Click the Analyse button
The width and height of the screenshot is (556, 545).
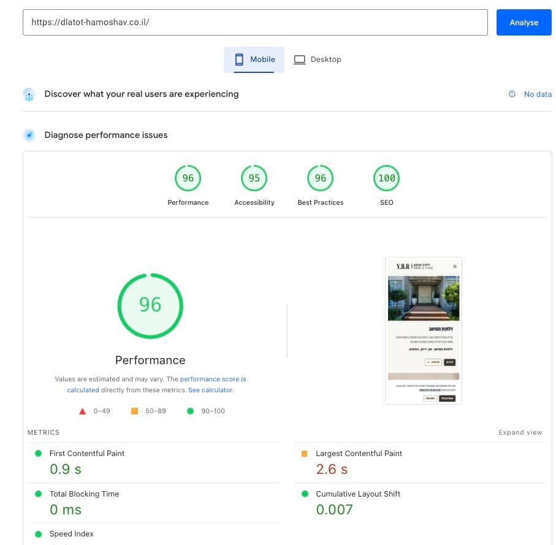[524, 22]
